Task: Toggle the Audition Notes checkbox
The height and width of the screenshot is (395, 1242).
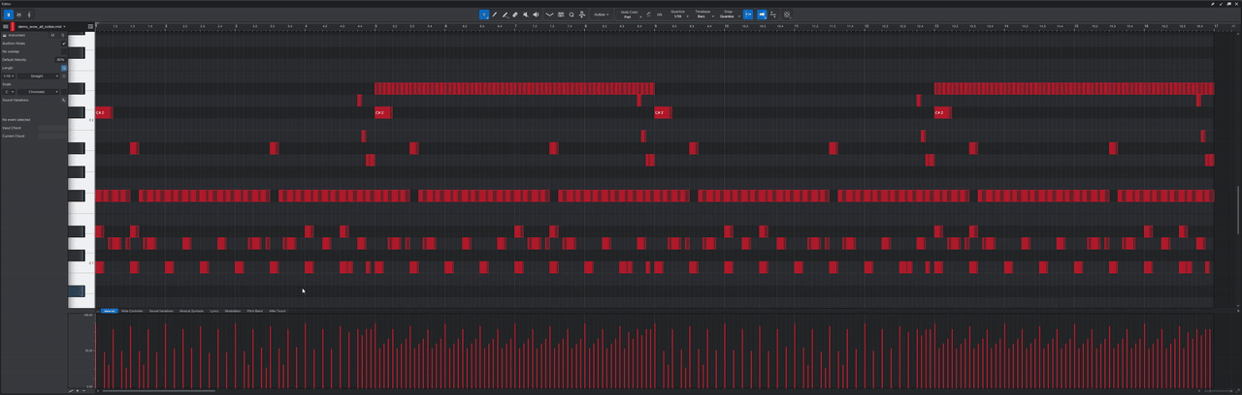Action: tap(64, 44)
